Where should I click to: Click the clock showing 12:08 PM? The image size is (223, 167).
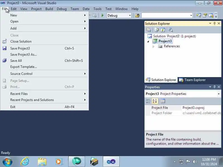tap(209, 159)
